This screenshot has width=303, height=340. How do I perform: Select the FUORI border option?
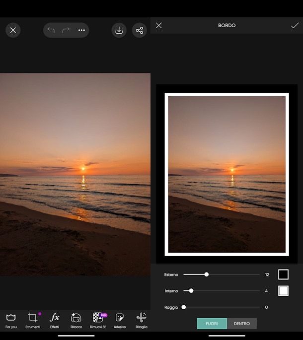pos(212,324)
